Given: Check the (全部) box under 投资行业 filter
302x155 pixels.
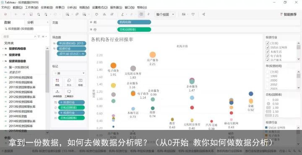Looking at the screenshot, I should [x=267, y=43].
